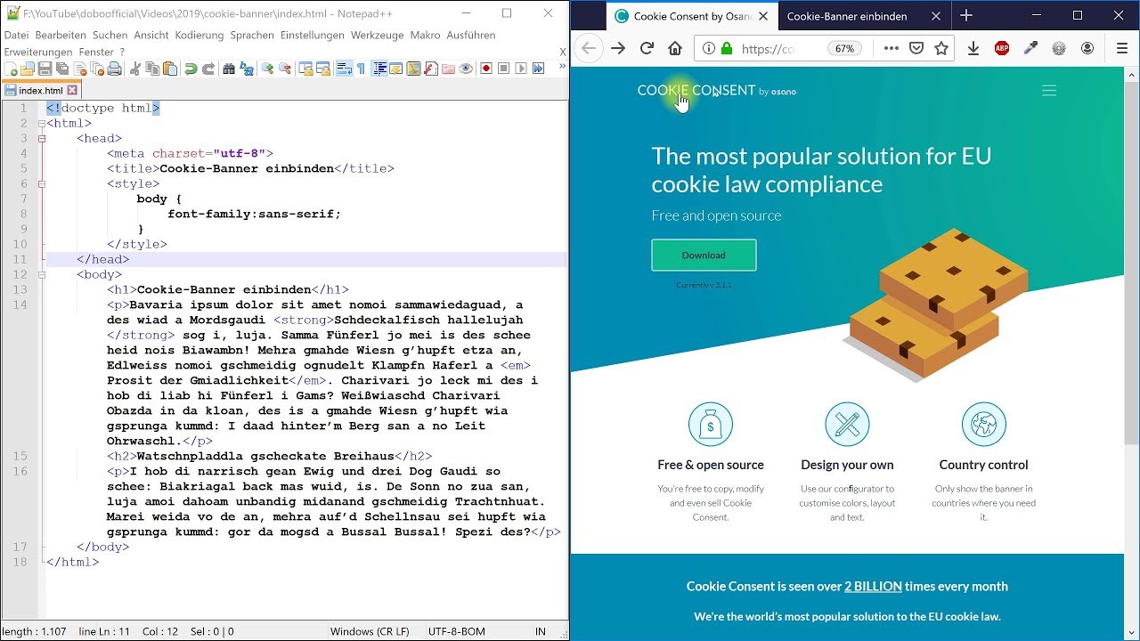
Task: Click the 2 BILLION link
Action: (873, 587)
